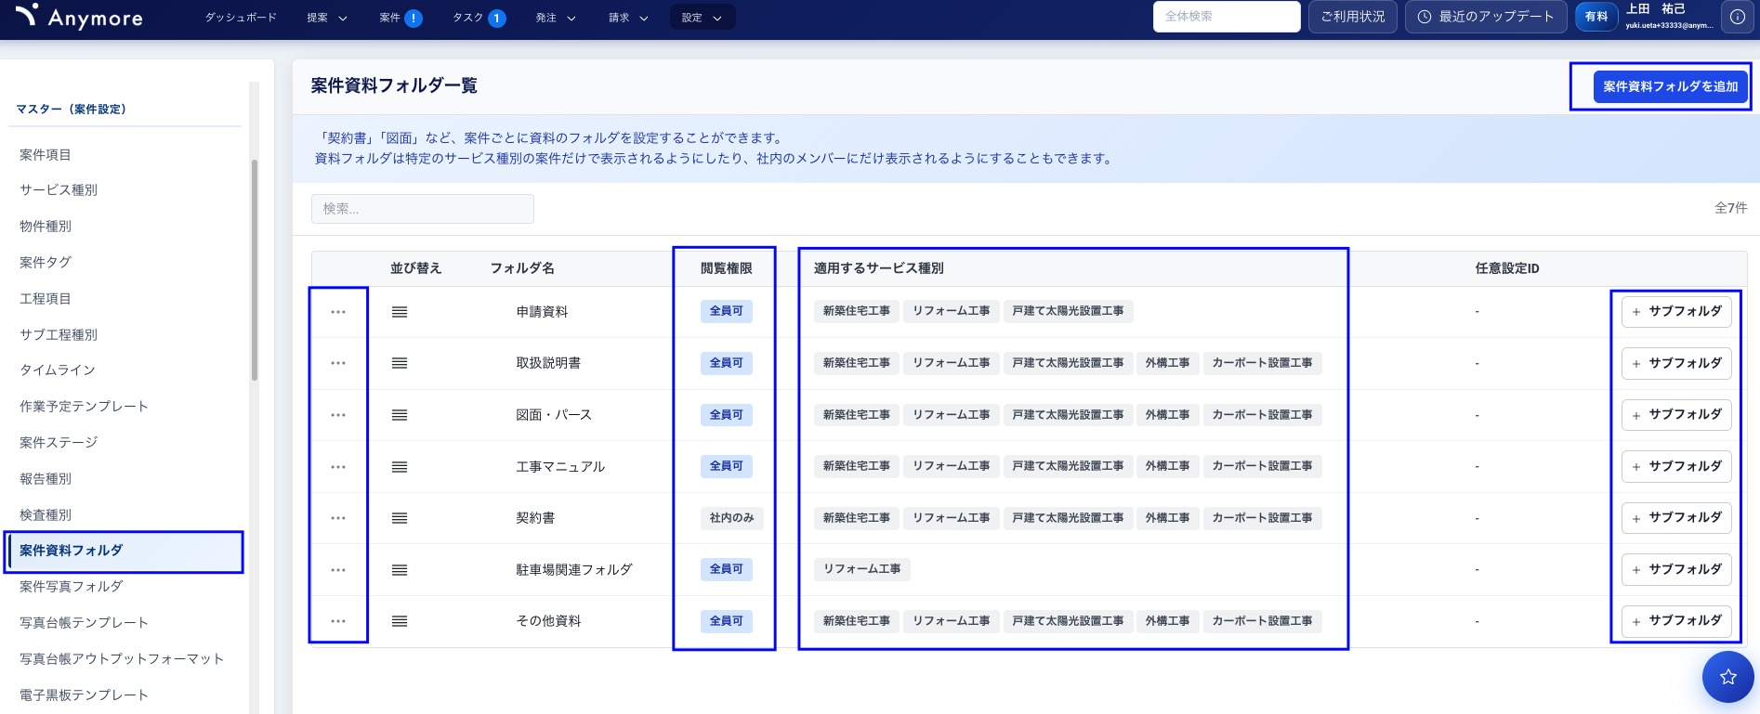Select 案件資料フォルダ in the sidebar
Image resolution: width=1760 pixels, height=714 pixels.
click(x=125, y=552)
